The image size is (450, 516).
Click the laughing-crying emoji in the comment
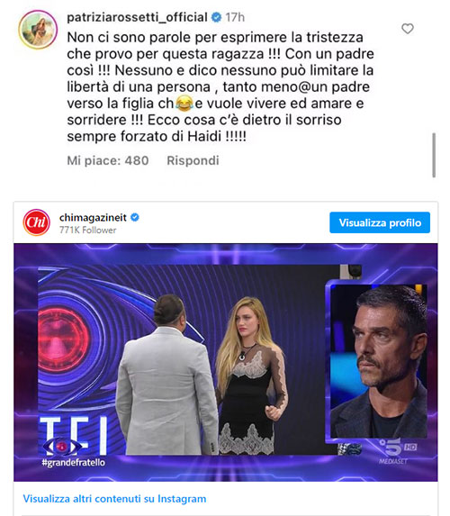184,103
